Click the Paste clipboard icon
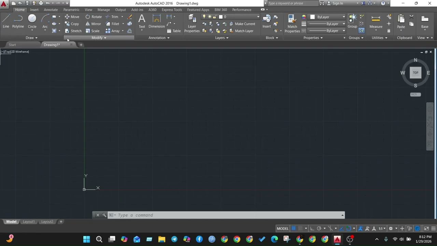Screen dimensions: 437x246 pyautogui.click(x=401, y=21)
